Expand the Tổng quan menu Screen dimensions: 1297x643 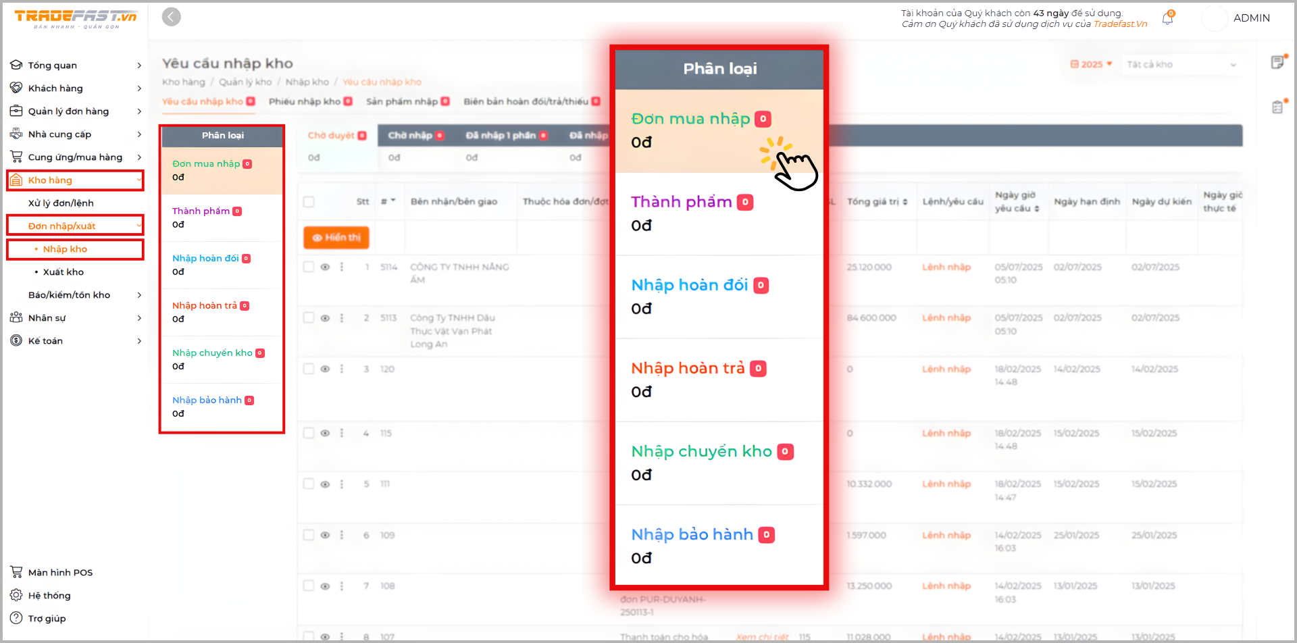click(x=76, y=66)
